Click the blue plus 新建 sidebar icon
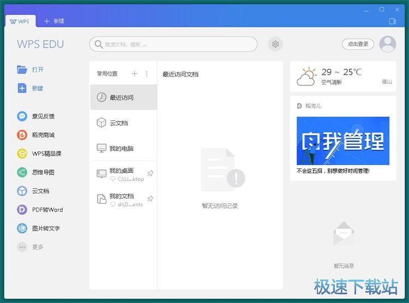Image resolution: width=409 pixels, height=303 pixels. [22, 88]
